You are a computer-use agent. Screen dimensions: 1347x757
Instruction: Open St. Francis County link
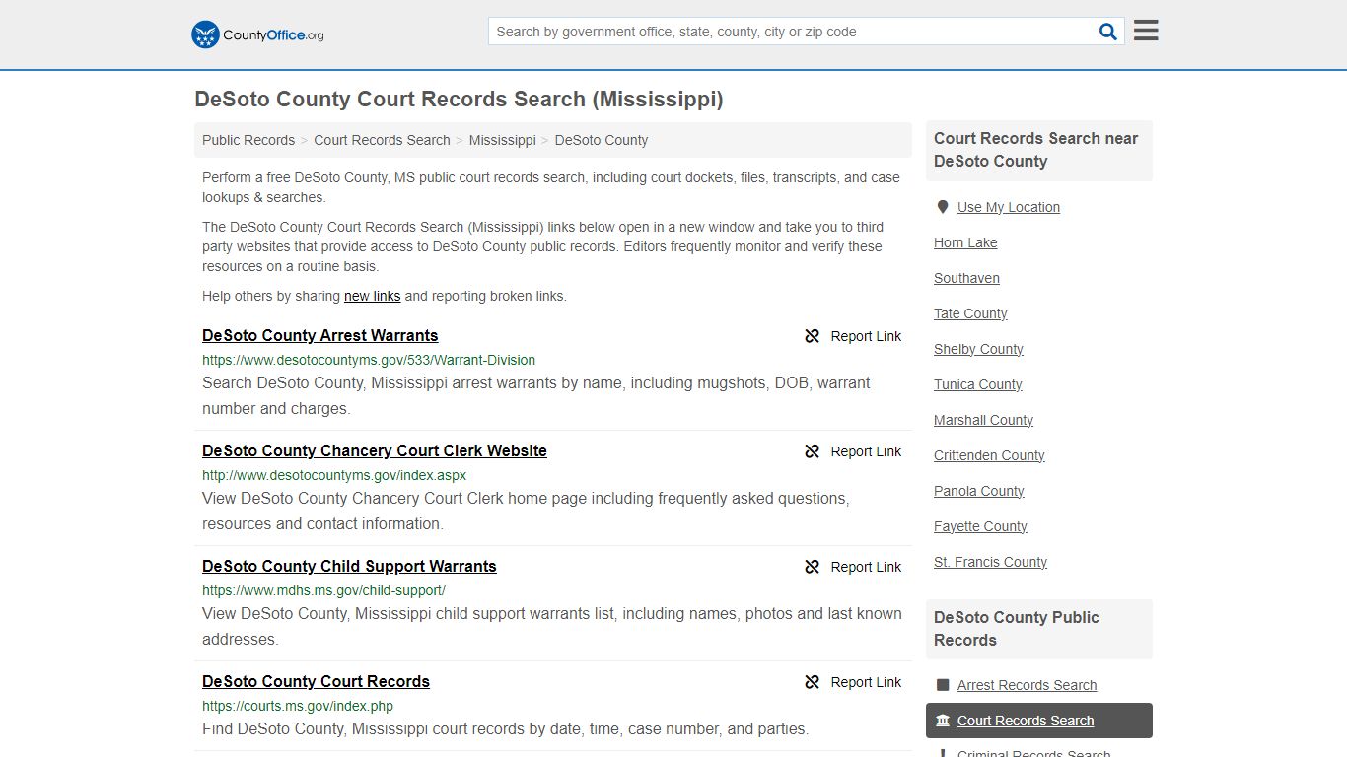(990, 562)
